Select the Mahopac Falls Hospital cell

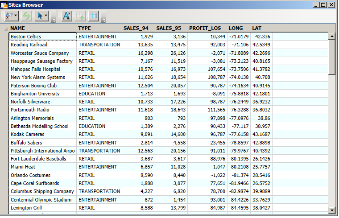click(42, 69)
